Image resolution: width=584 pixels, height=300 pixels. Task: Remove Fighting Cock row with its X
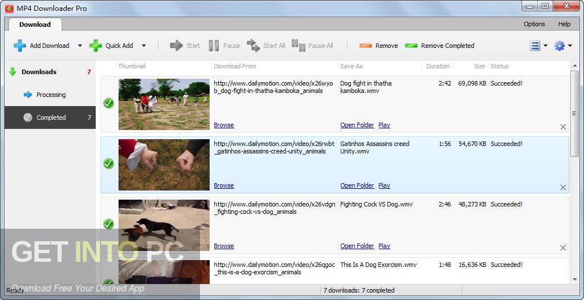coord(563,248)
